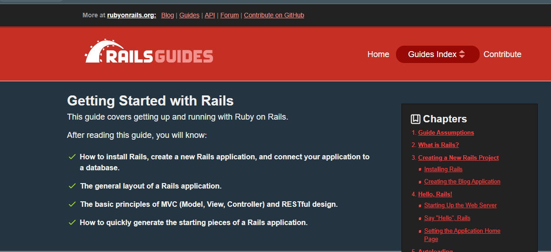Image resolution: width=551 pixels, height=252 pixels.
Task: Click Contribute on GitHub link
Action: 274,15
